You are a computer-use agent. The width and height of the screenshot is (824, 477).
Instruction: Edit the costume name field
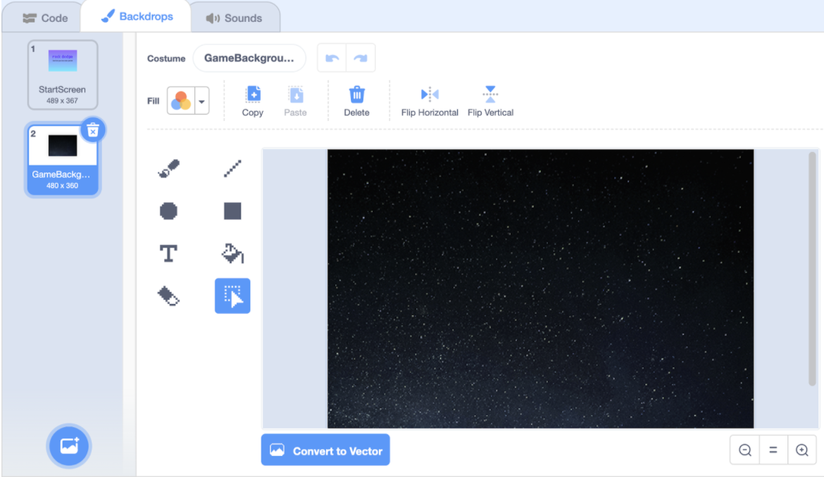(x=249, y=58)
